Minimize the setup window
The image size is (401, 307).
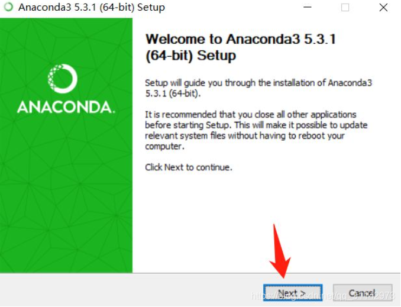[x=308, y=7]
